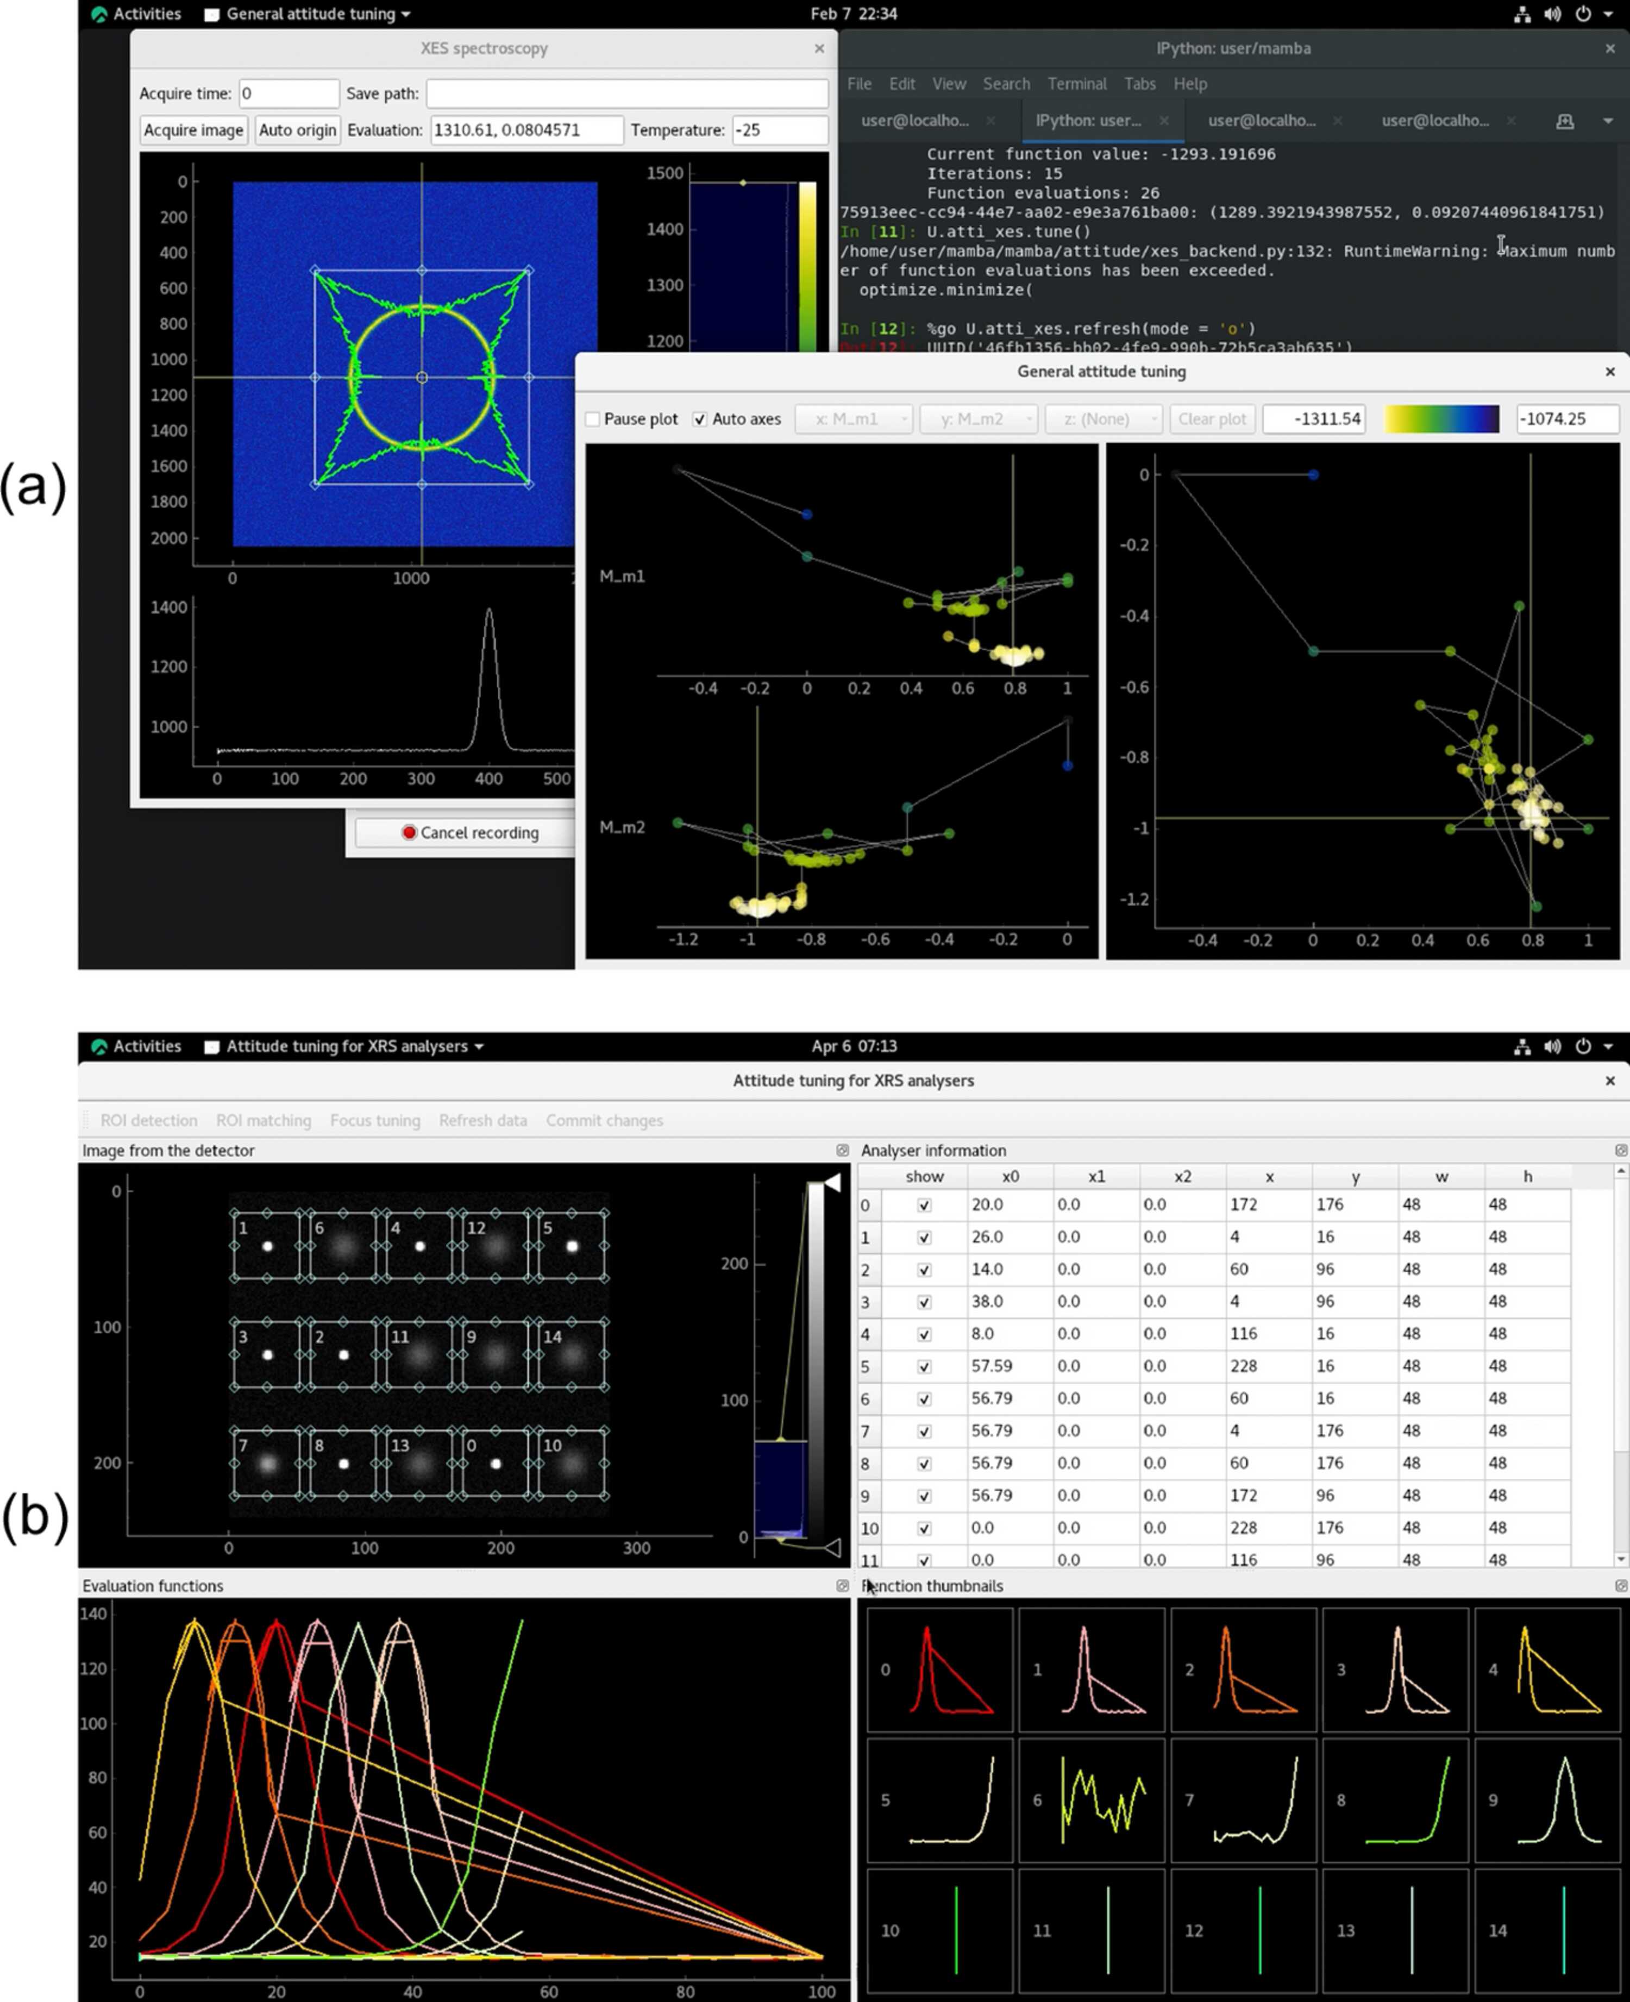
Task: Toggle show checkbox for analyser row 2
Action: tap(924, 1269)
